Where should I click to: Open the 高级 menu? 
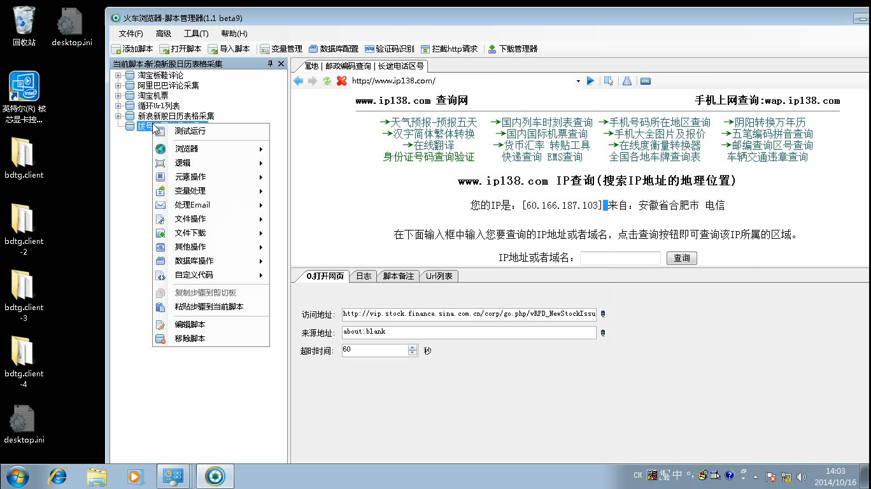pyautogui.click(x=164, y=34)
